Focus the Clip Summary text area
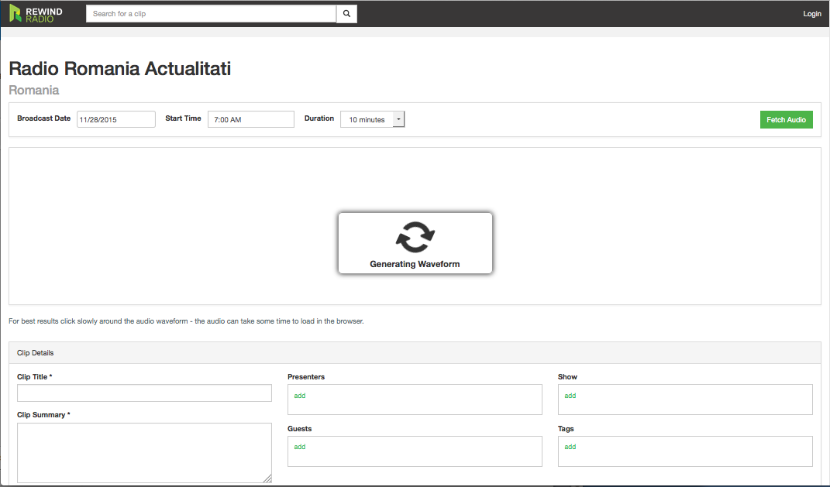The width and height of the screenshot is (830, 487). (144, 453)
